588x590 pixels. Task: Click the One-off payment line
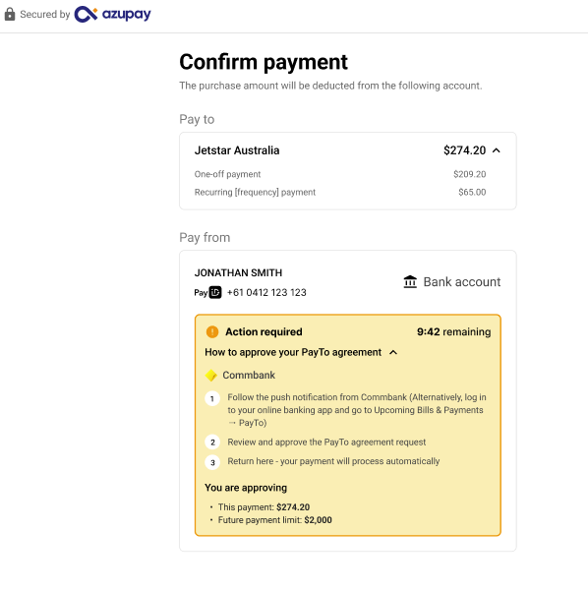click(340, 174)
